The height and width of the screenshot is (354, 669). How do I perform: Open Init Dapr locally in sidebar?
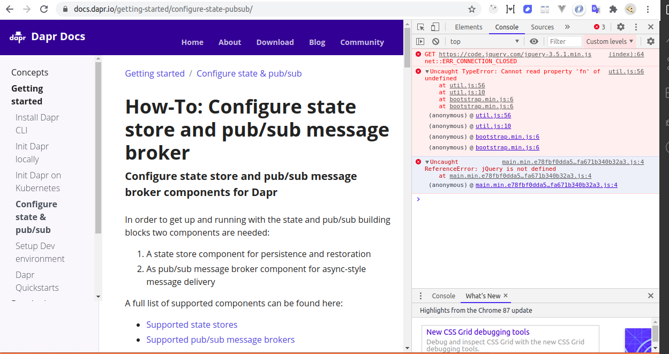coord(32,153)
